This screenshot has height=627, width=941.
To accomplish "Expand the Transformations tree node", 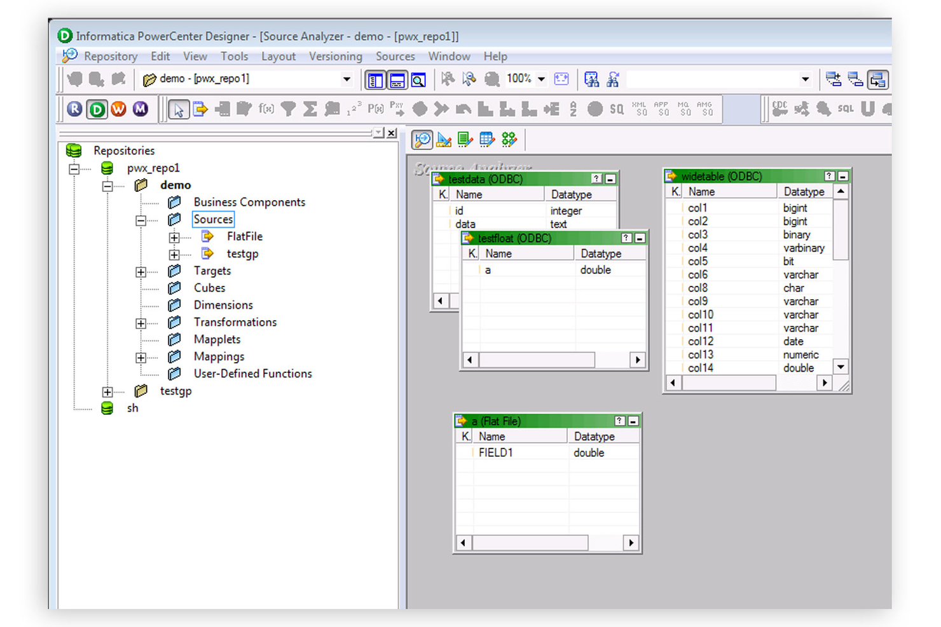I will pos(141,323).
